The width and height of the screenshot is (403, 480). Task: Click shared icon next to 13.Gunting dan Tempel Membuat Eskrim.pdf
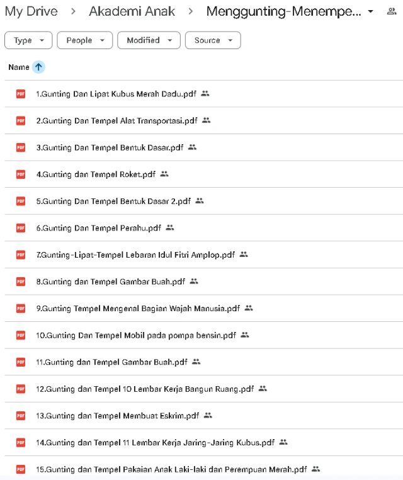208,416
